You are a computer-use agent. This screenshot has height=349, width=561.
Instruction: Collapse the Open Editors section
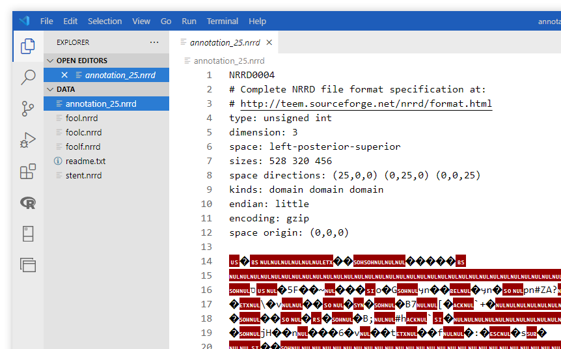[x=50, y=61]
